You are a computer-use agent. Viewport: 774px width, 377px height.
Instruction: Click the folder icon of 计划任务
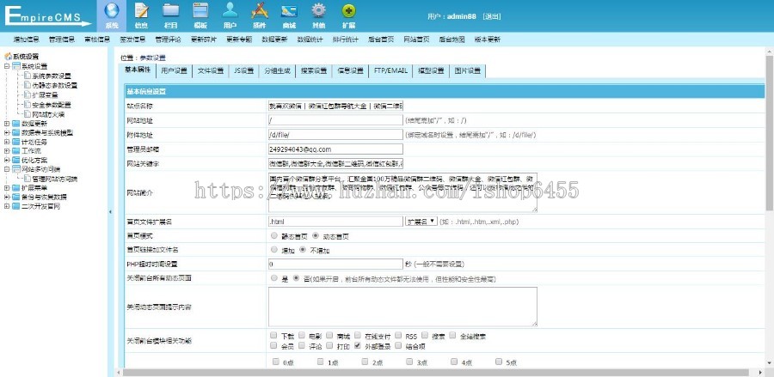pos(16,142)
